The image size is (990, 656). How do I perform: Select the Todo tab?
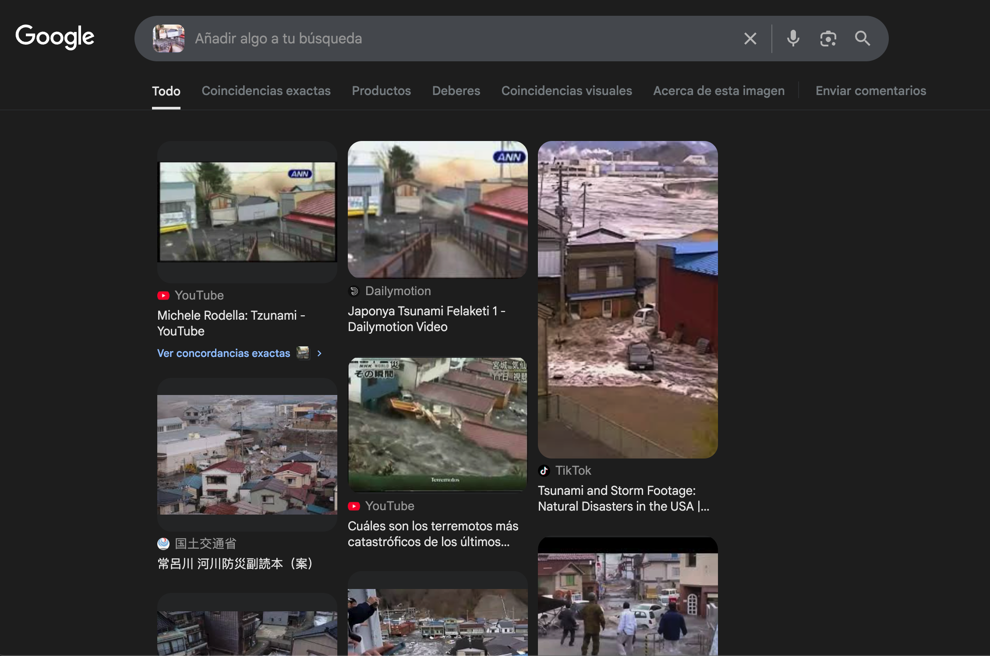coord(166,91)
